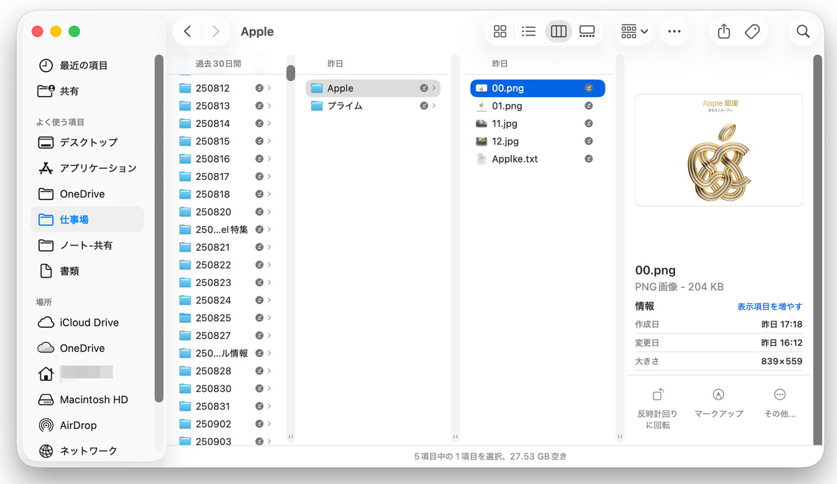Click the Share icon in toolbar

point(724,31)
